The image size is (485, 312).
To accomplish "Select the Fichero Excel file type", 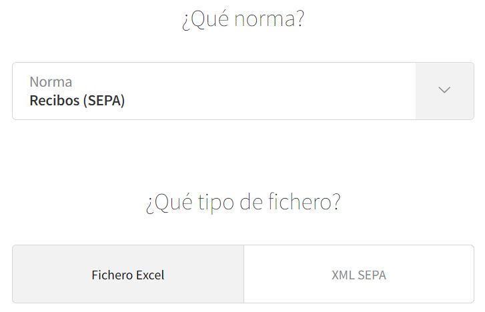I will [128, 274].
